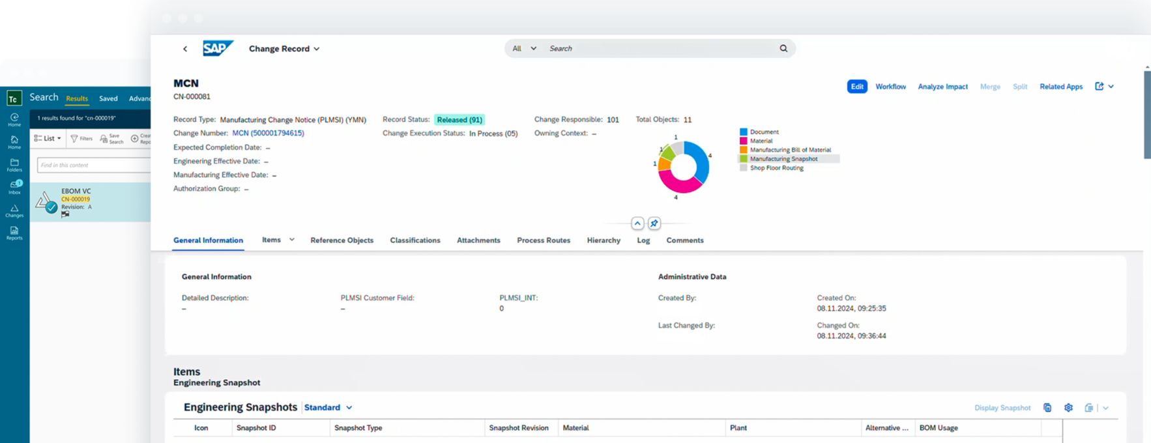Open the All search scope dropdown

[524, 48]
